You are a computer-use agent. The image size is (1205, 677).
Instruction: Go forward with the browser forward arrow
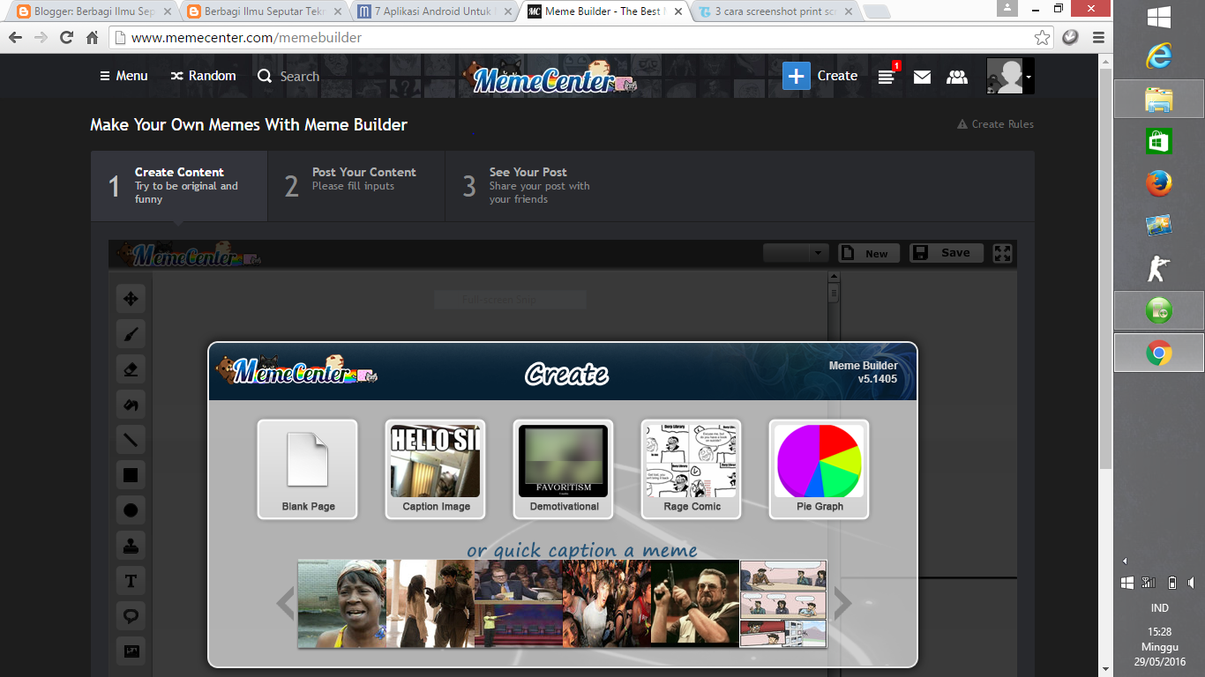(x=41, y=37)
